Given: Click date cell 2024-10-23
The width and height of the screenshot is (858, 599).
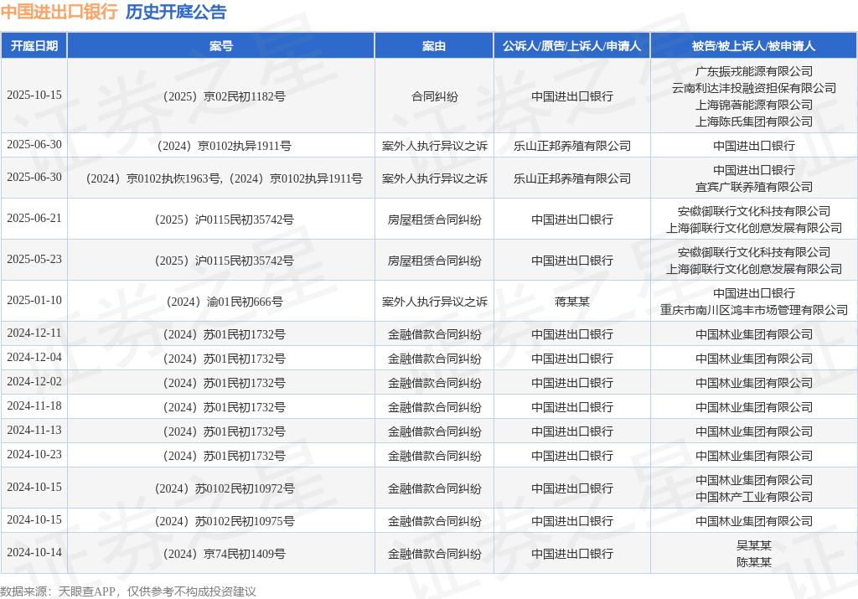Looking at the screenshot, I should pyautogui.click(x=34, y=455).
